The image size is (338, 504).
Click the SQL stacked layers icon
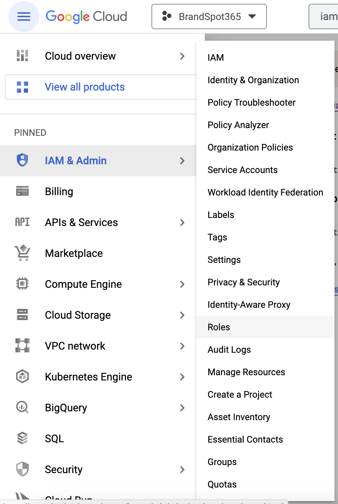click(x=22, y=438)
